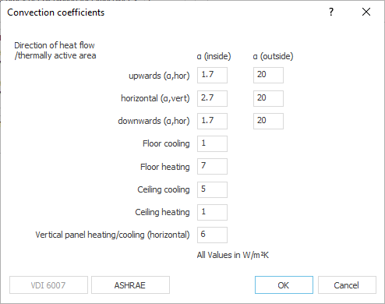The height and width of the screenshot is (304, 385).
Task: Cancel the convection coefficients dialog
Action: 347,285
